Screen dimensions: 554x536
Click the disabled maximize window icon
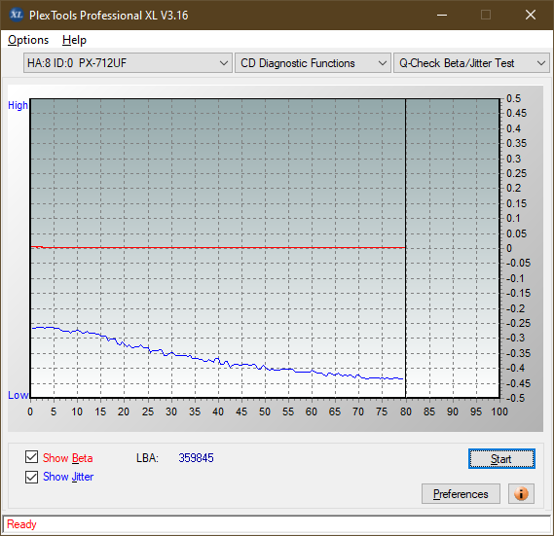[486, 15]
